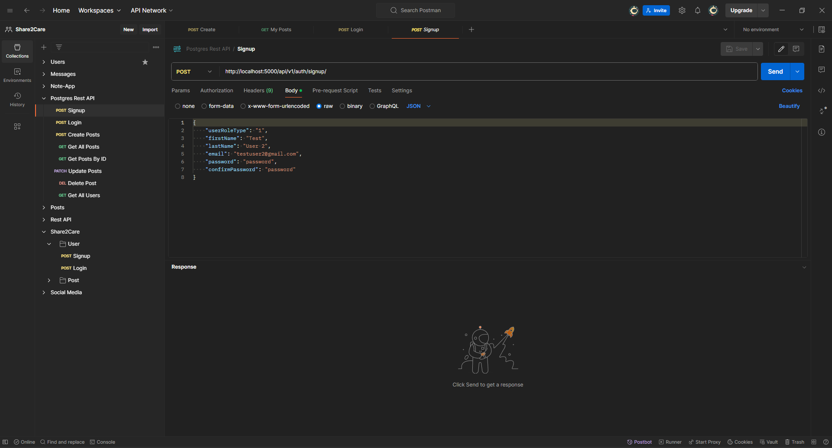Open the Pre-request Script tab
Viewport: 832px width, 448px height.
(x=335, y=91)
